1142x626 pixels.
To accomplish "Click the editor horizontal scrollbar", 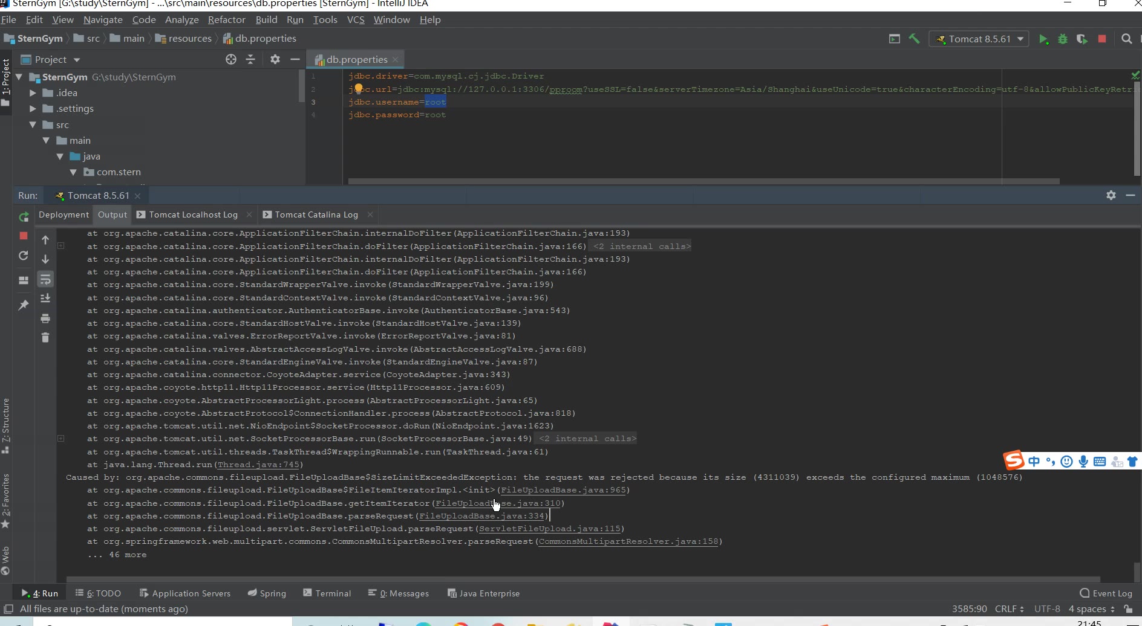I will pos(703,181).
